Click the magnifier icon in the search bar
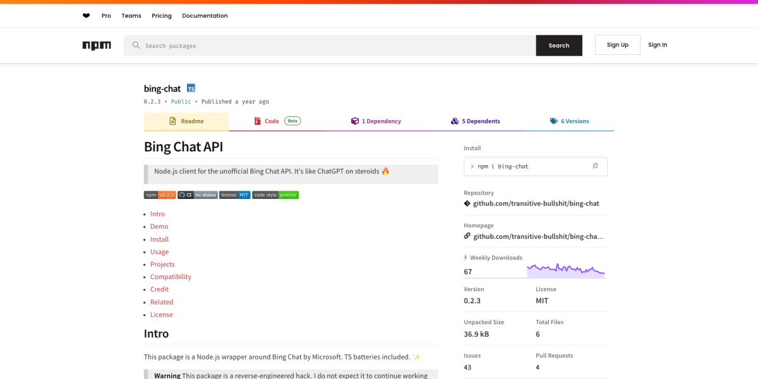Image resolution: width=758 pixels, height=379 pixels. 135,45
